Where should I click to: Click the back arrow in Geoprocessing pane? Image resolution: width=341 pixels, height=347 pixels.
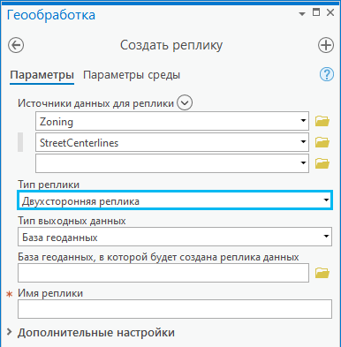click(16, 45)
